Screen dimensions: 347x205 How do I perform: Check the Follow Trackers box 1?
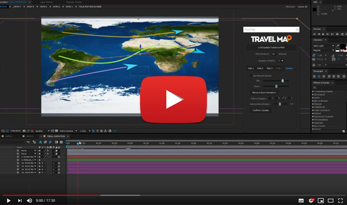270,98
